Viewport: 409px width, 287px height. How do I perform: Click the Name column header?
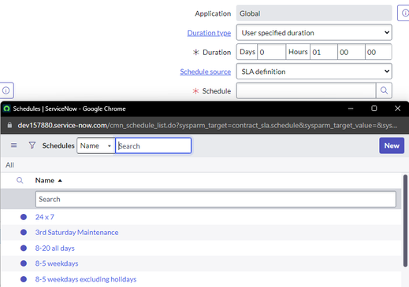point(45,180)
